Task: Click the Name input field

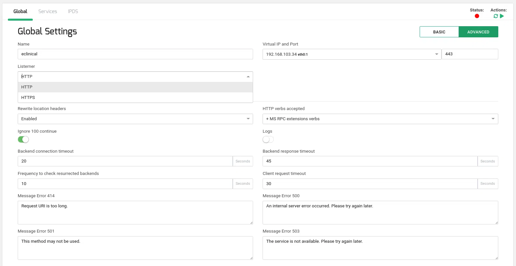Action: [x=135, y=54]
